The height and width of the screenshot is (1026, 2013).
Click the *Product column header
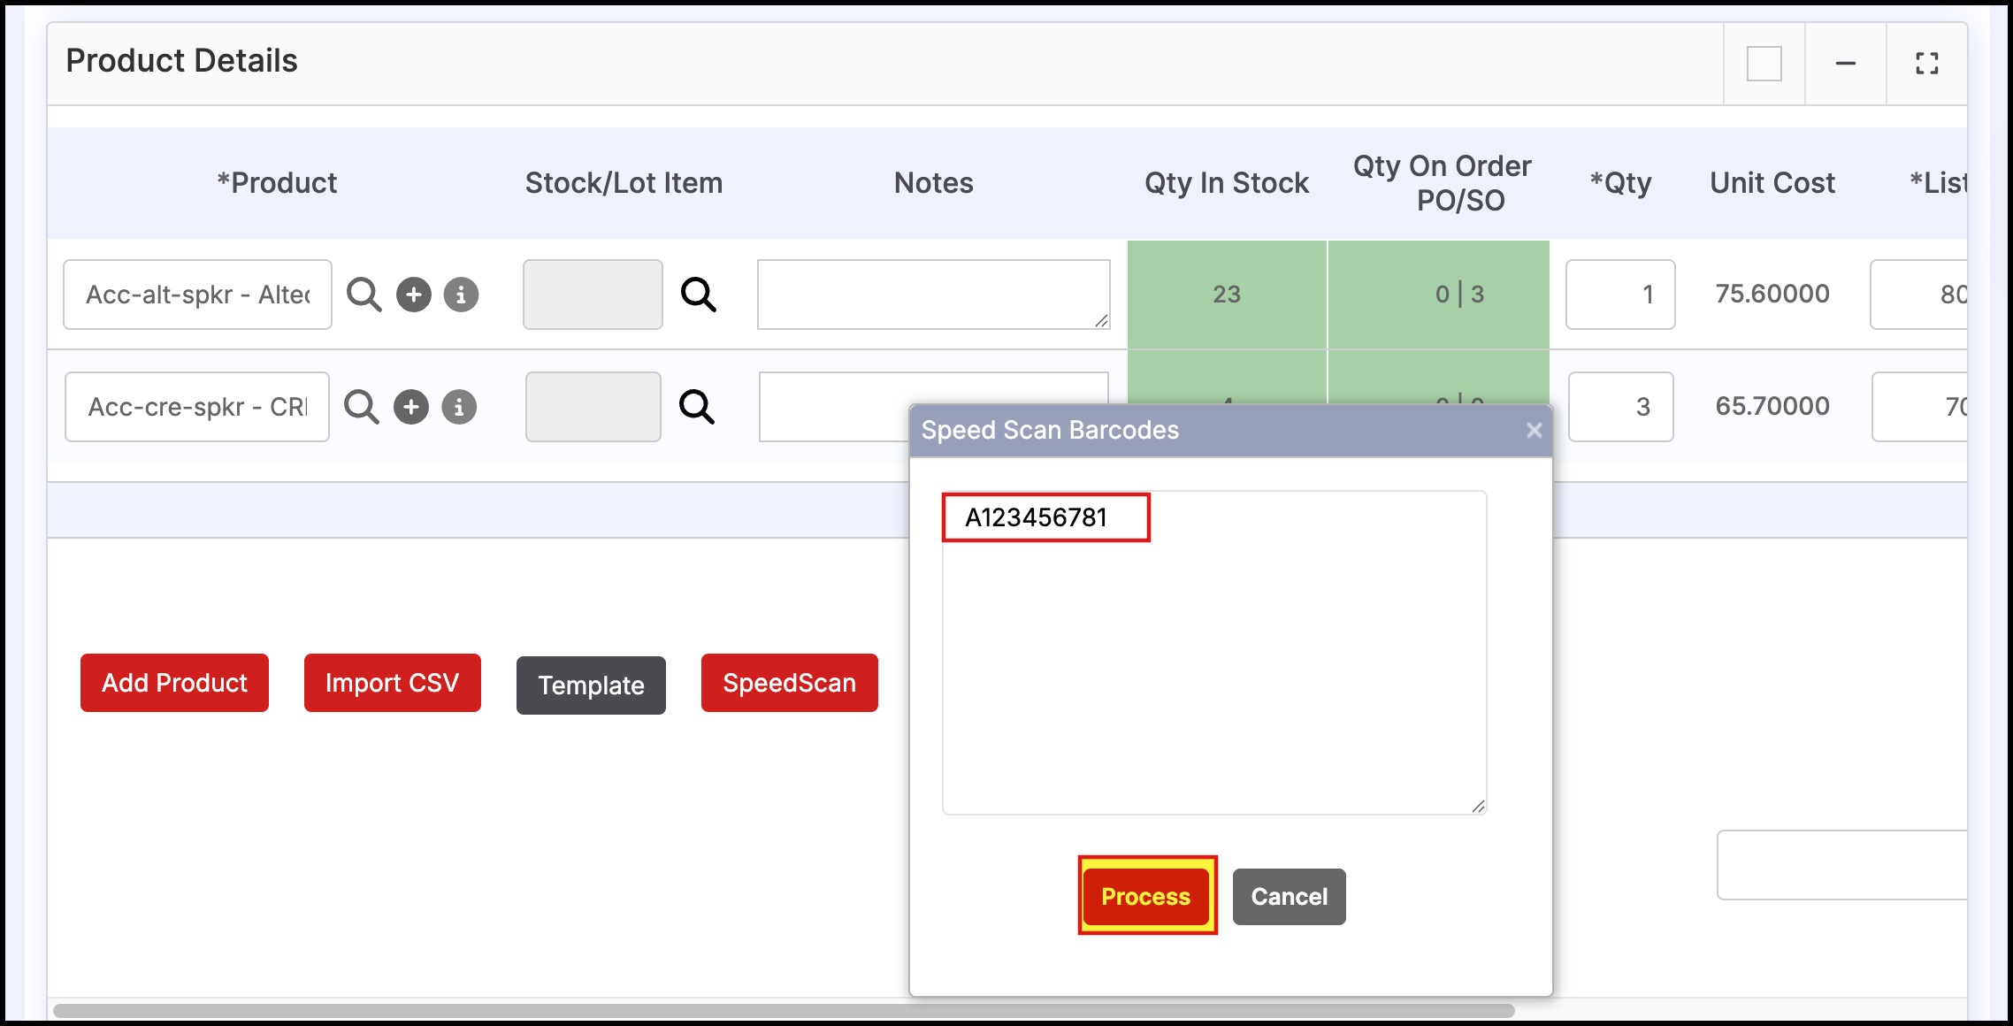tap(277, 183)
